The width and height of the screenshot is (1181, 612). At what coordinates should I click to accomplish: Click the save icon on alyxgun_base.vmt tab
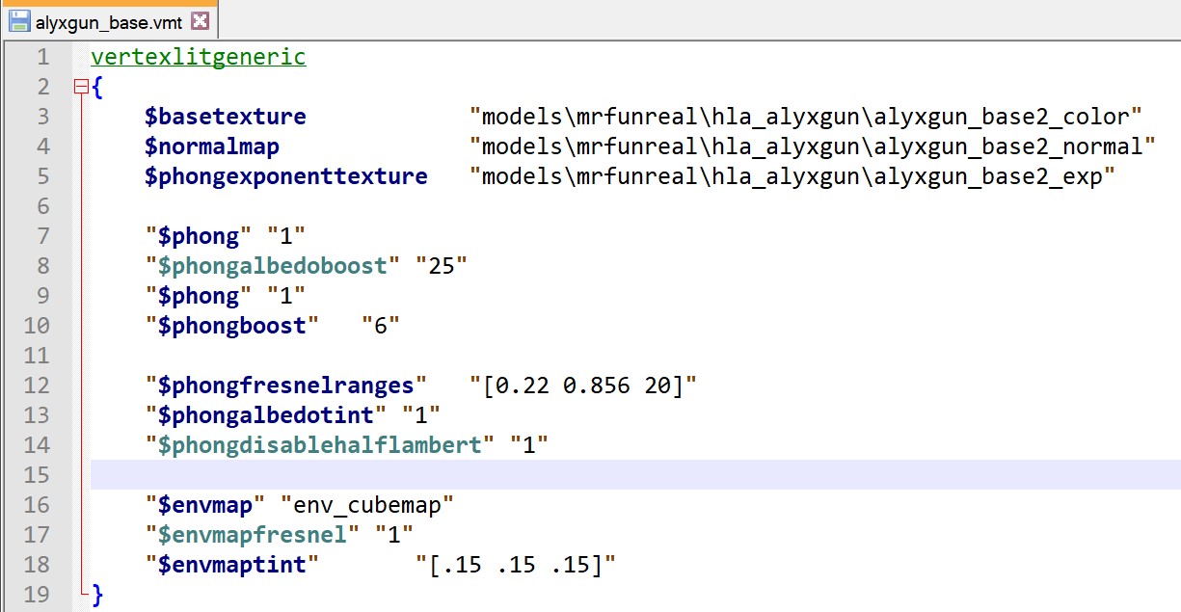(18, 20)
